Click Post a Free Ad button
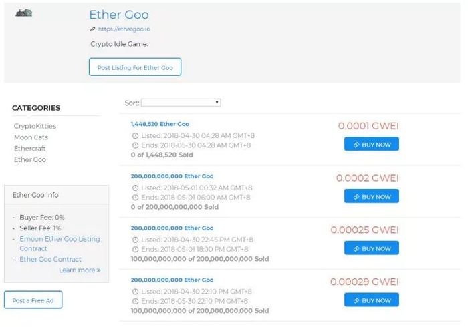The width and height of the screenshot is (468, 327). (33, 300)
